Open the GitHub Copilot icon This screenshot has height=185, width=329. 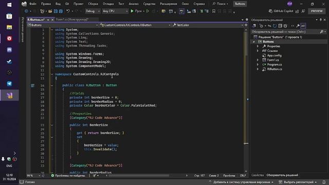[271, 11]
